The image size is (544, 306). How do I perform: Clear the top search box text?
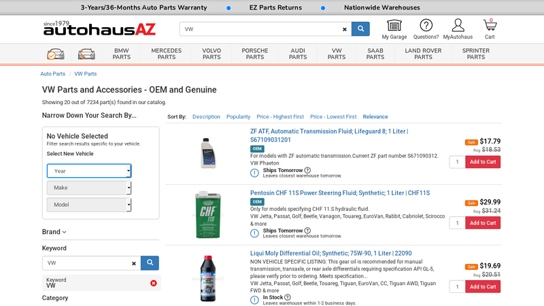point(345,29)
